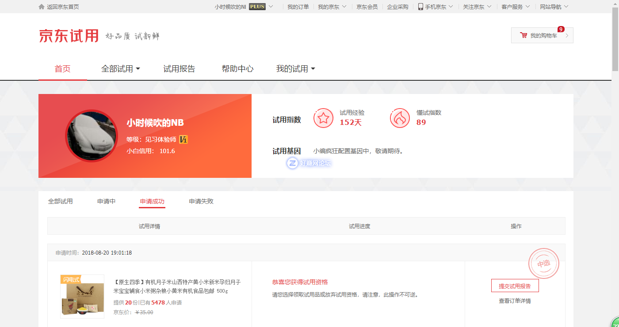Click the PLUS membership badge
The width and height of the screenshot is (619, 327).
[257, 7]
